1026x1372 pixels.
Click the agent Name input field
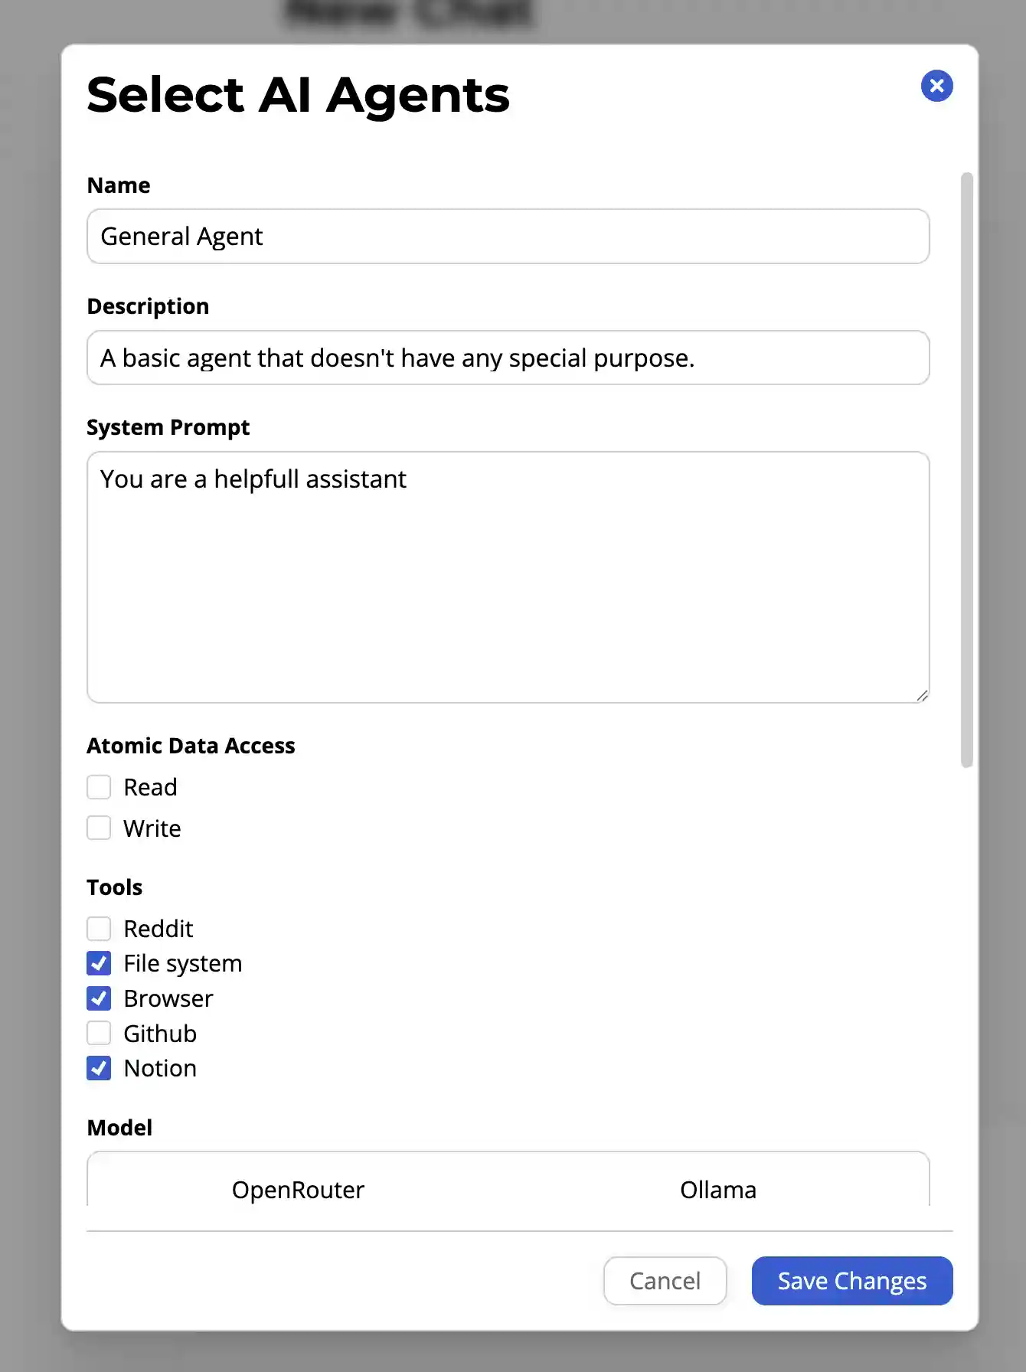[x=508, y=236]
